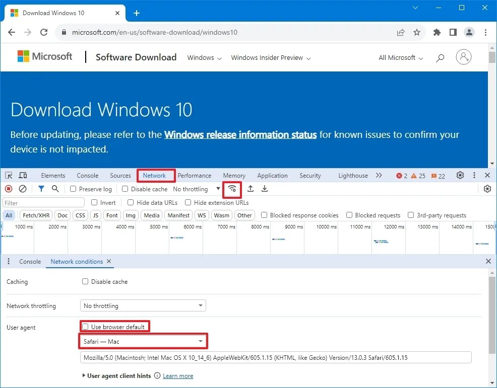Viewport: 497px width, 388px height.
Task: Open the Windows release information status link
Action: (240, 134)
